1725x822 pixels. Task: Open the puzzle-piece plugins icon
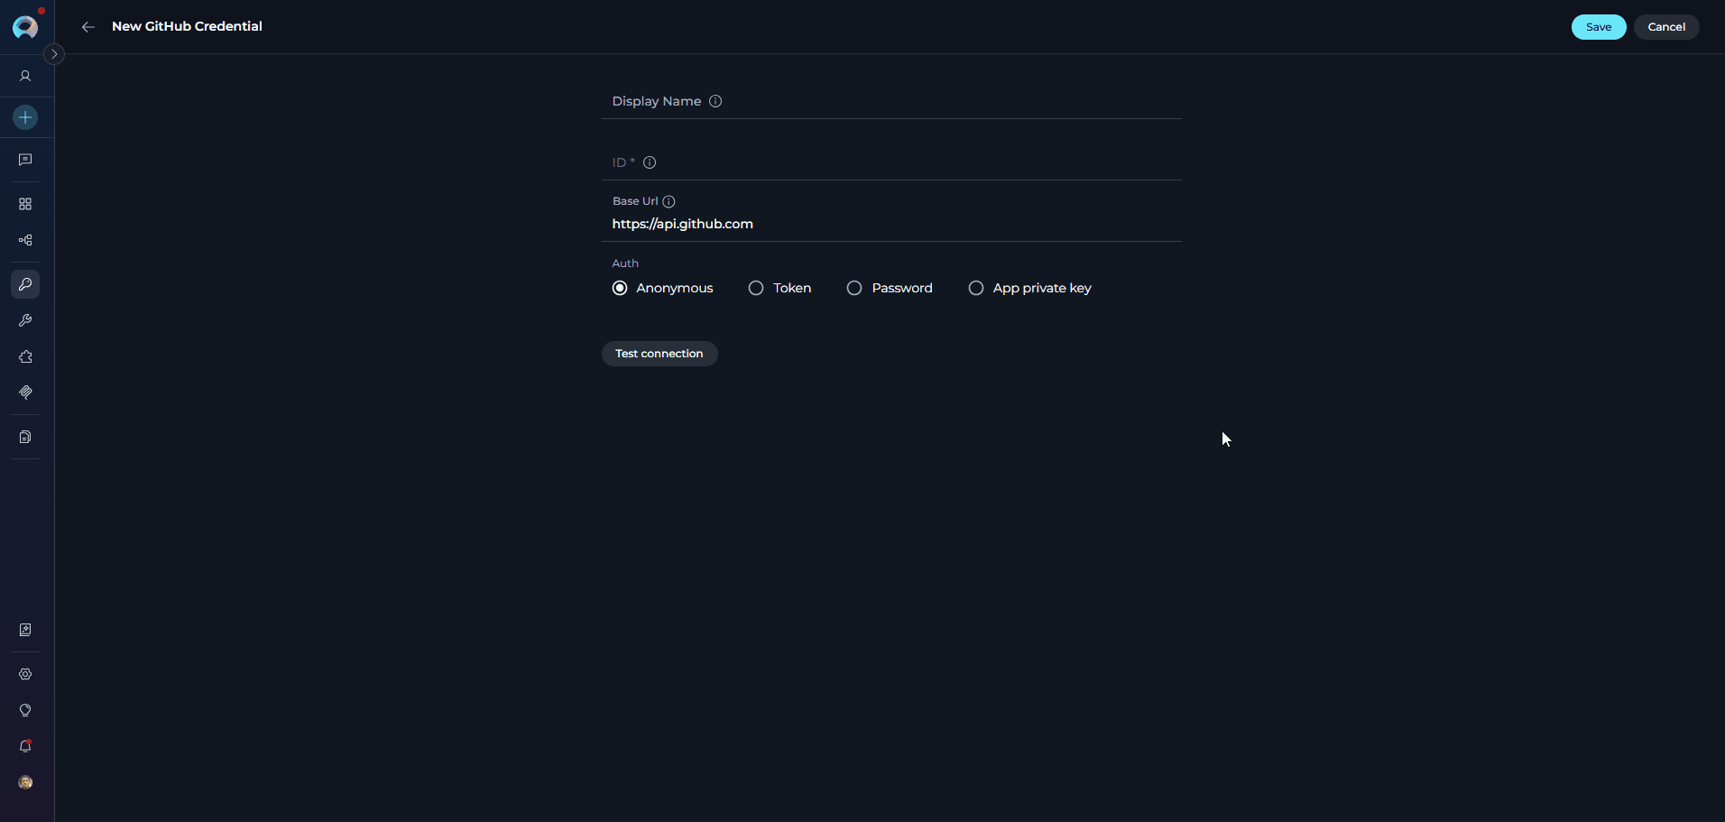[25, 356]
